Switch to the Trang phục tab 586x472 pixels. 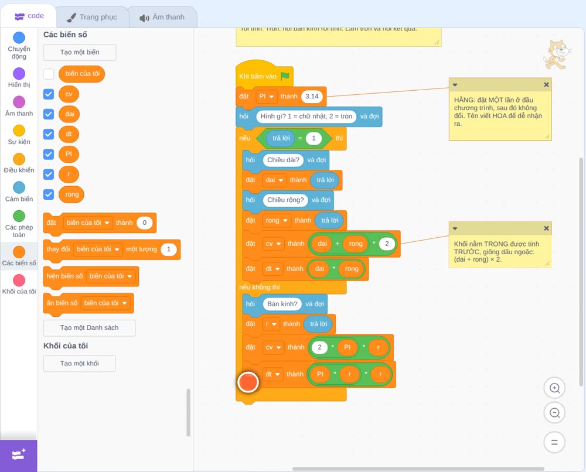[x=92, y=17]
